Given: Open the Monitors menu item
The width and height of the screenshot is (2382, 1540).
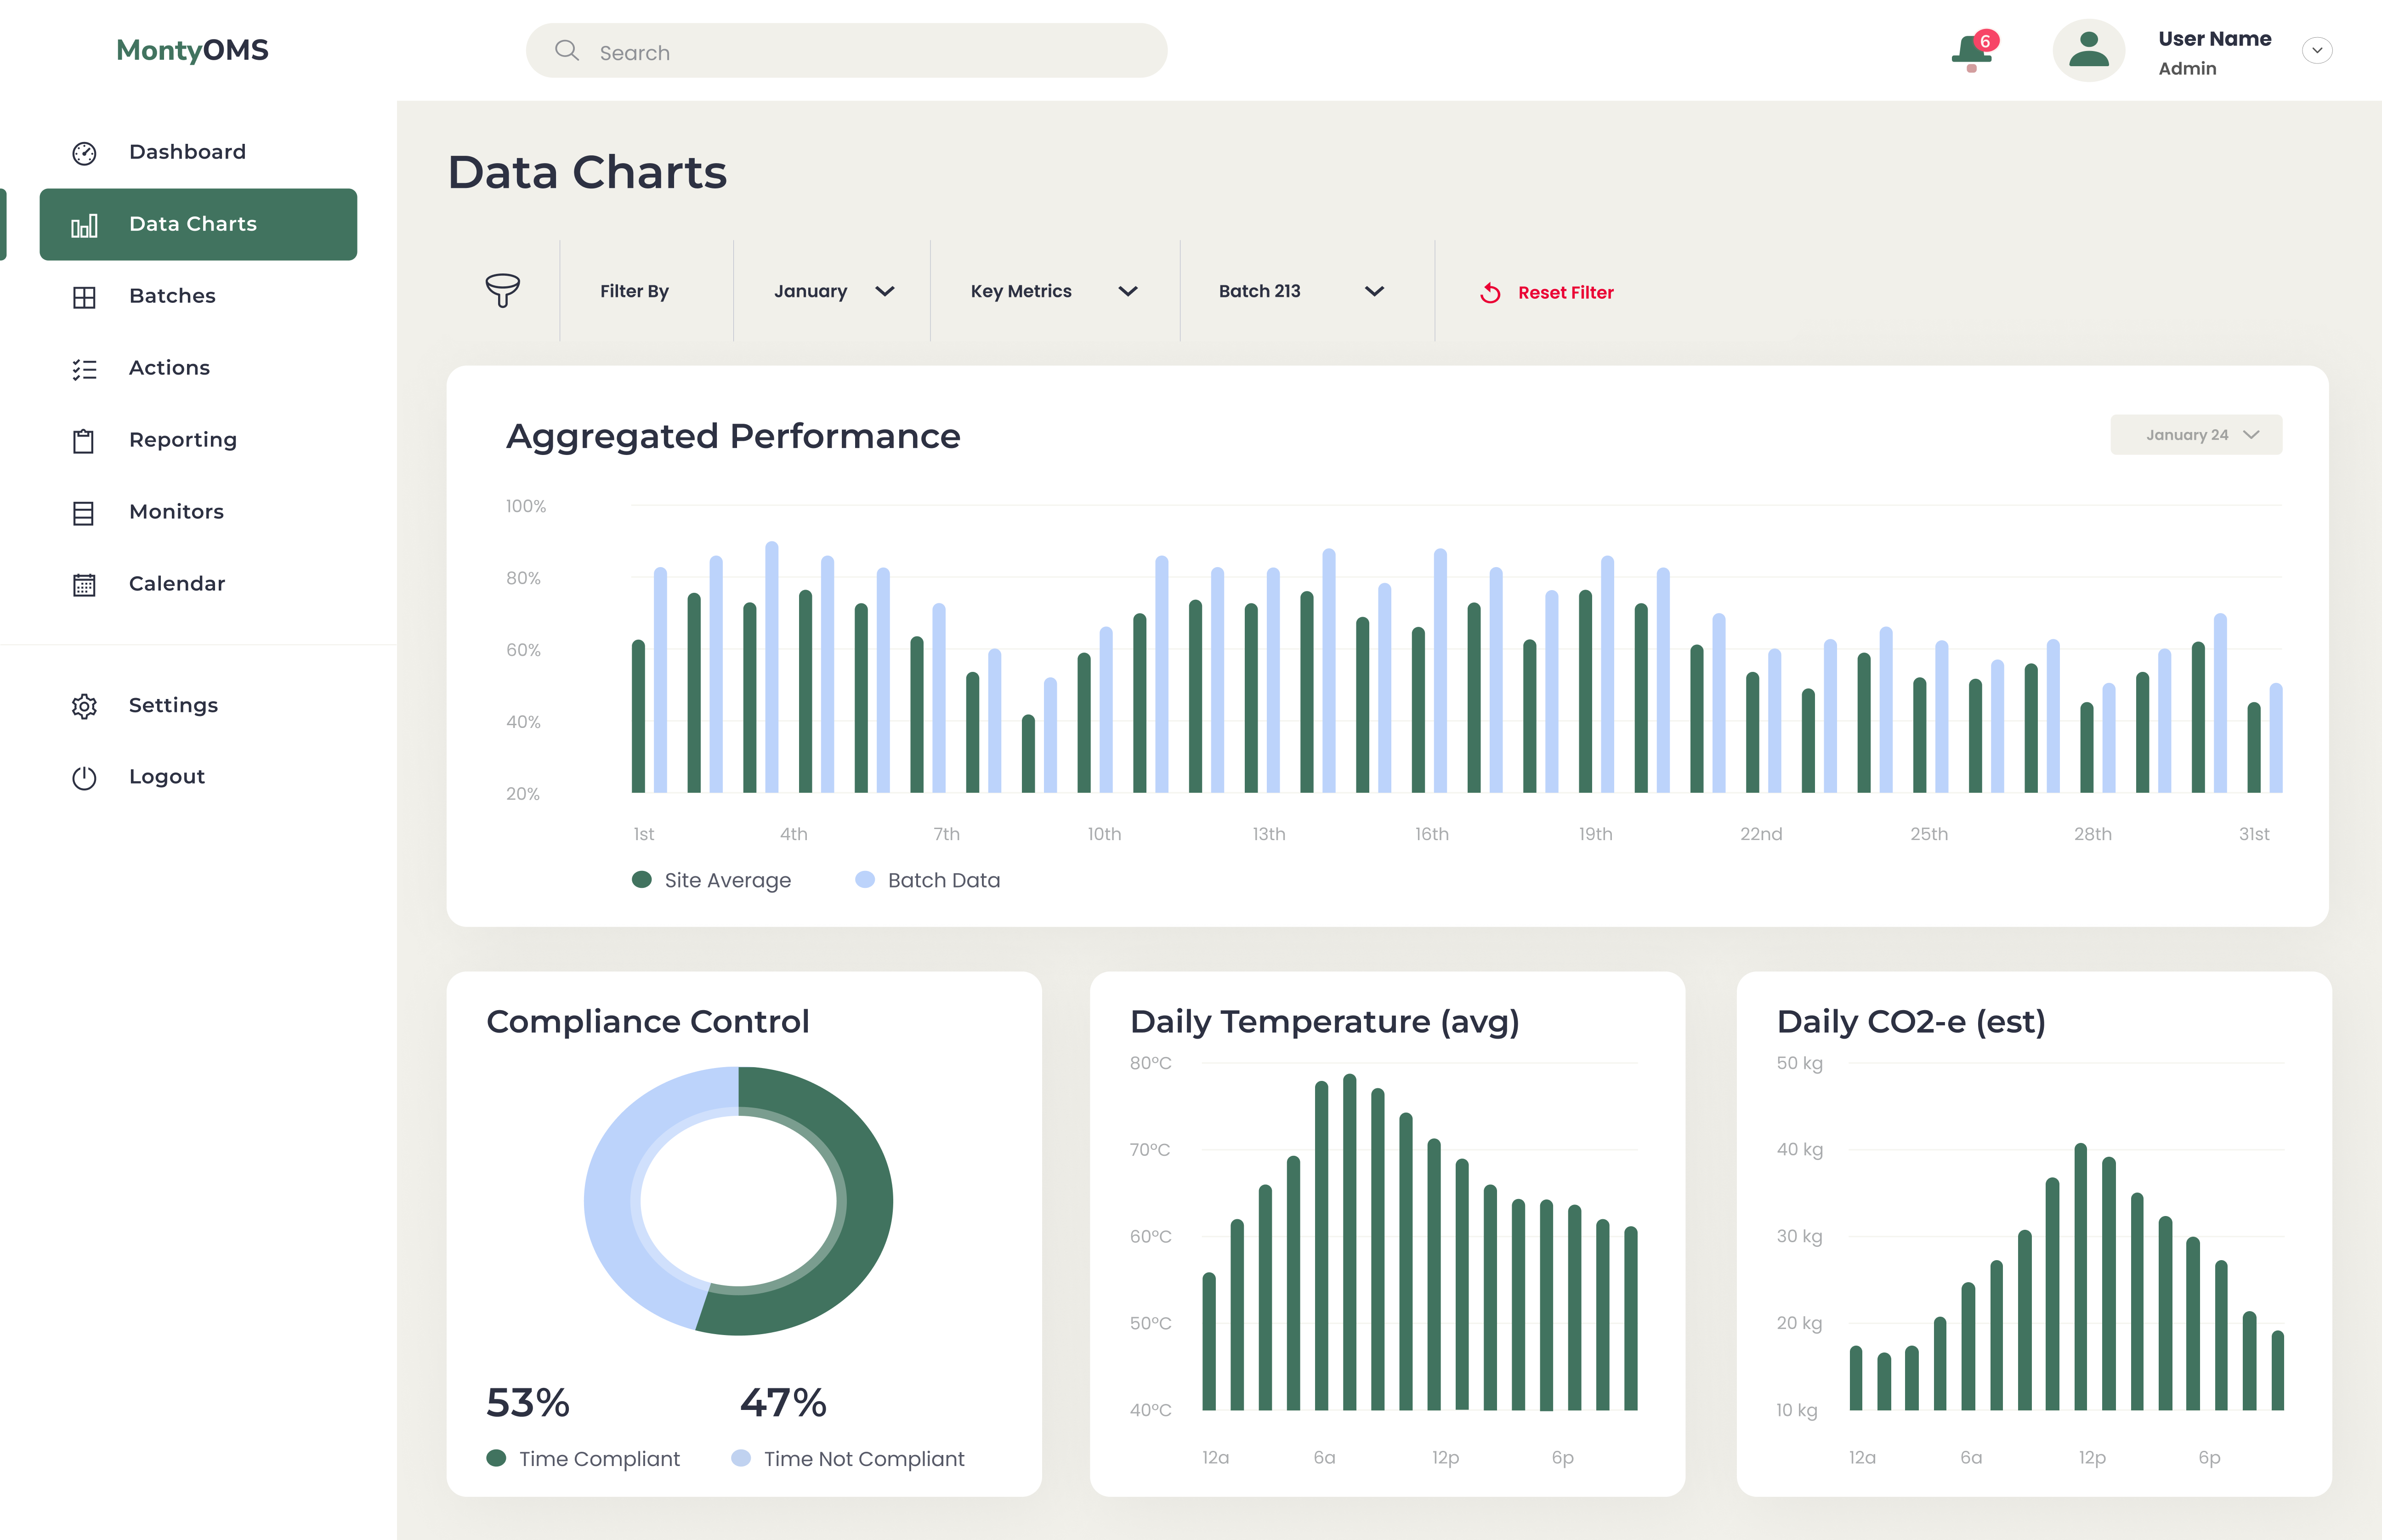Looking at the screenshot, I should pyautogui.click(x=198, y=512).
